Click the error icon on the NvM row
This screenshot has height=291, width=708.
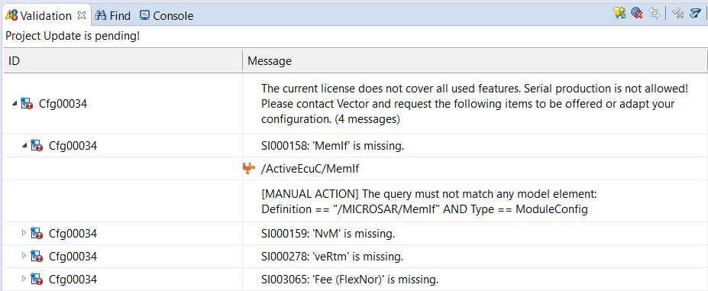tap(37, 233)
